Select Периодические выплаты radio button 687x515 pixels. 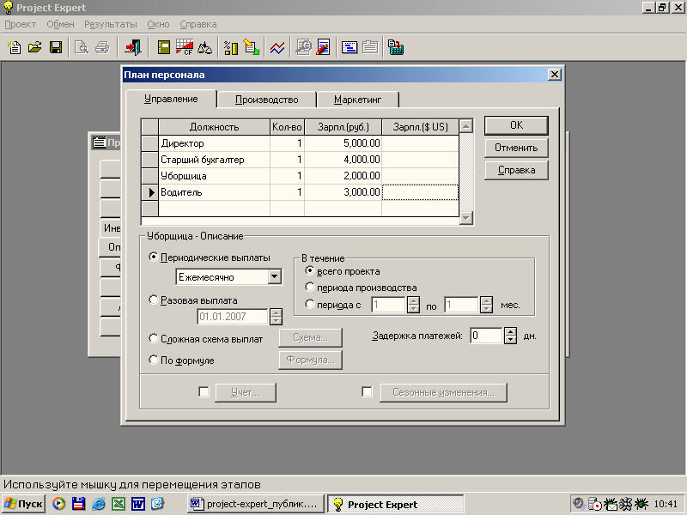tap(154, 257)
